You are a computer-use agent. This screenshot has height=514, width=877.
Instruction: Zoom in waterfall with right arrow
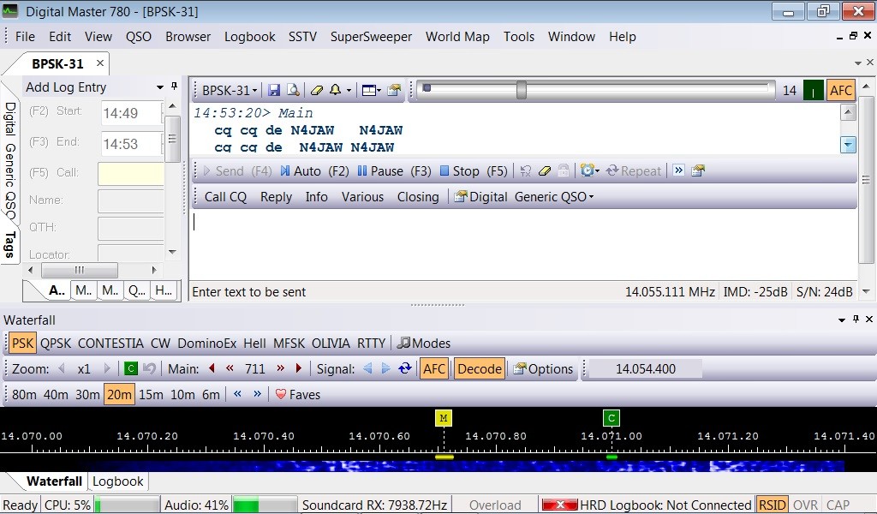click(107, 368)
